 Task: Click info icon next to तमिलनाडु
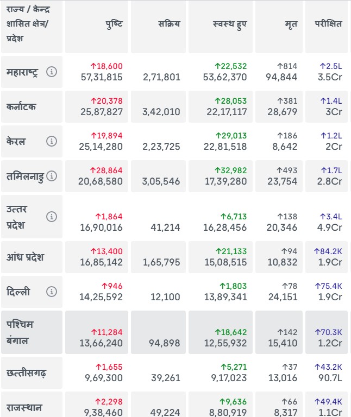pyautogui.click(x=52, y=176)
